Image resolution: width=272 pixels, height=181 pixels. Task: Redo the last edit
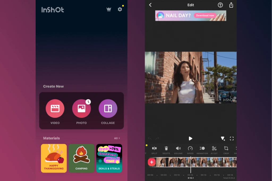[x=157, y=138]
